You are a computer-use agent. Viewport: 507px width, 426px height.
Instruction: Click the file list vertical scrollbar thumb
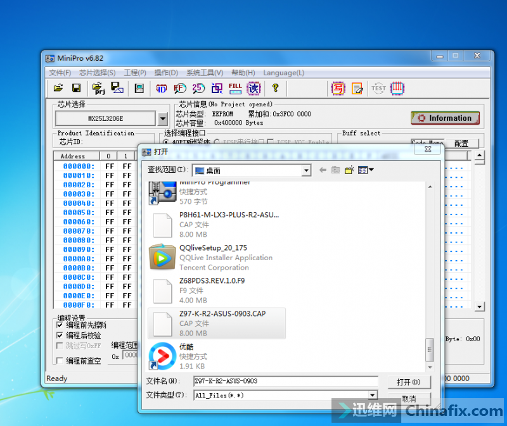point(430,349)
